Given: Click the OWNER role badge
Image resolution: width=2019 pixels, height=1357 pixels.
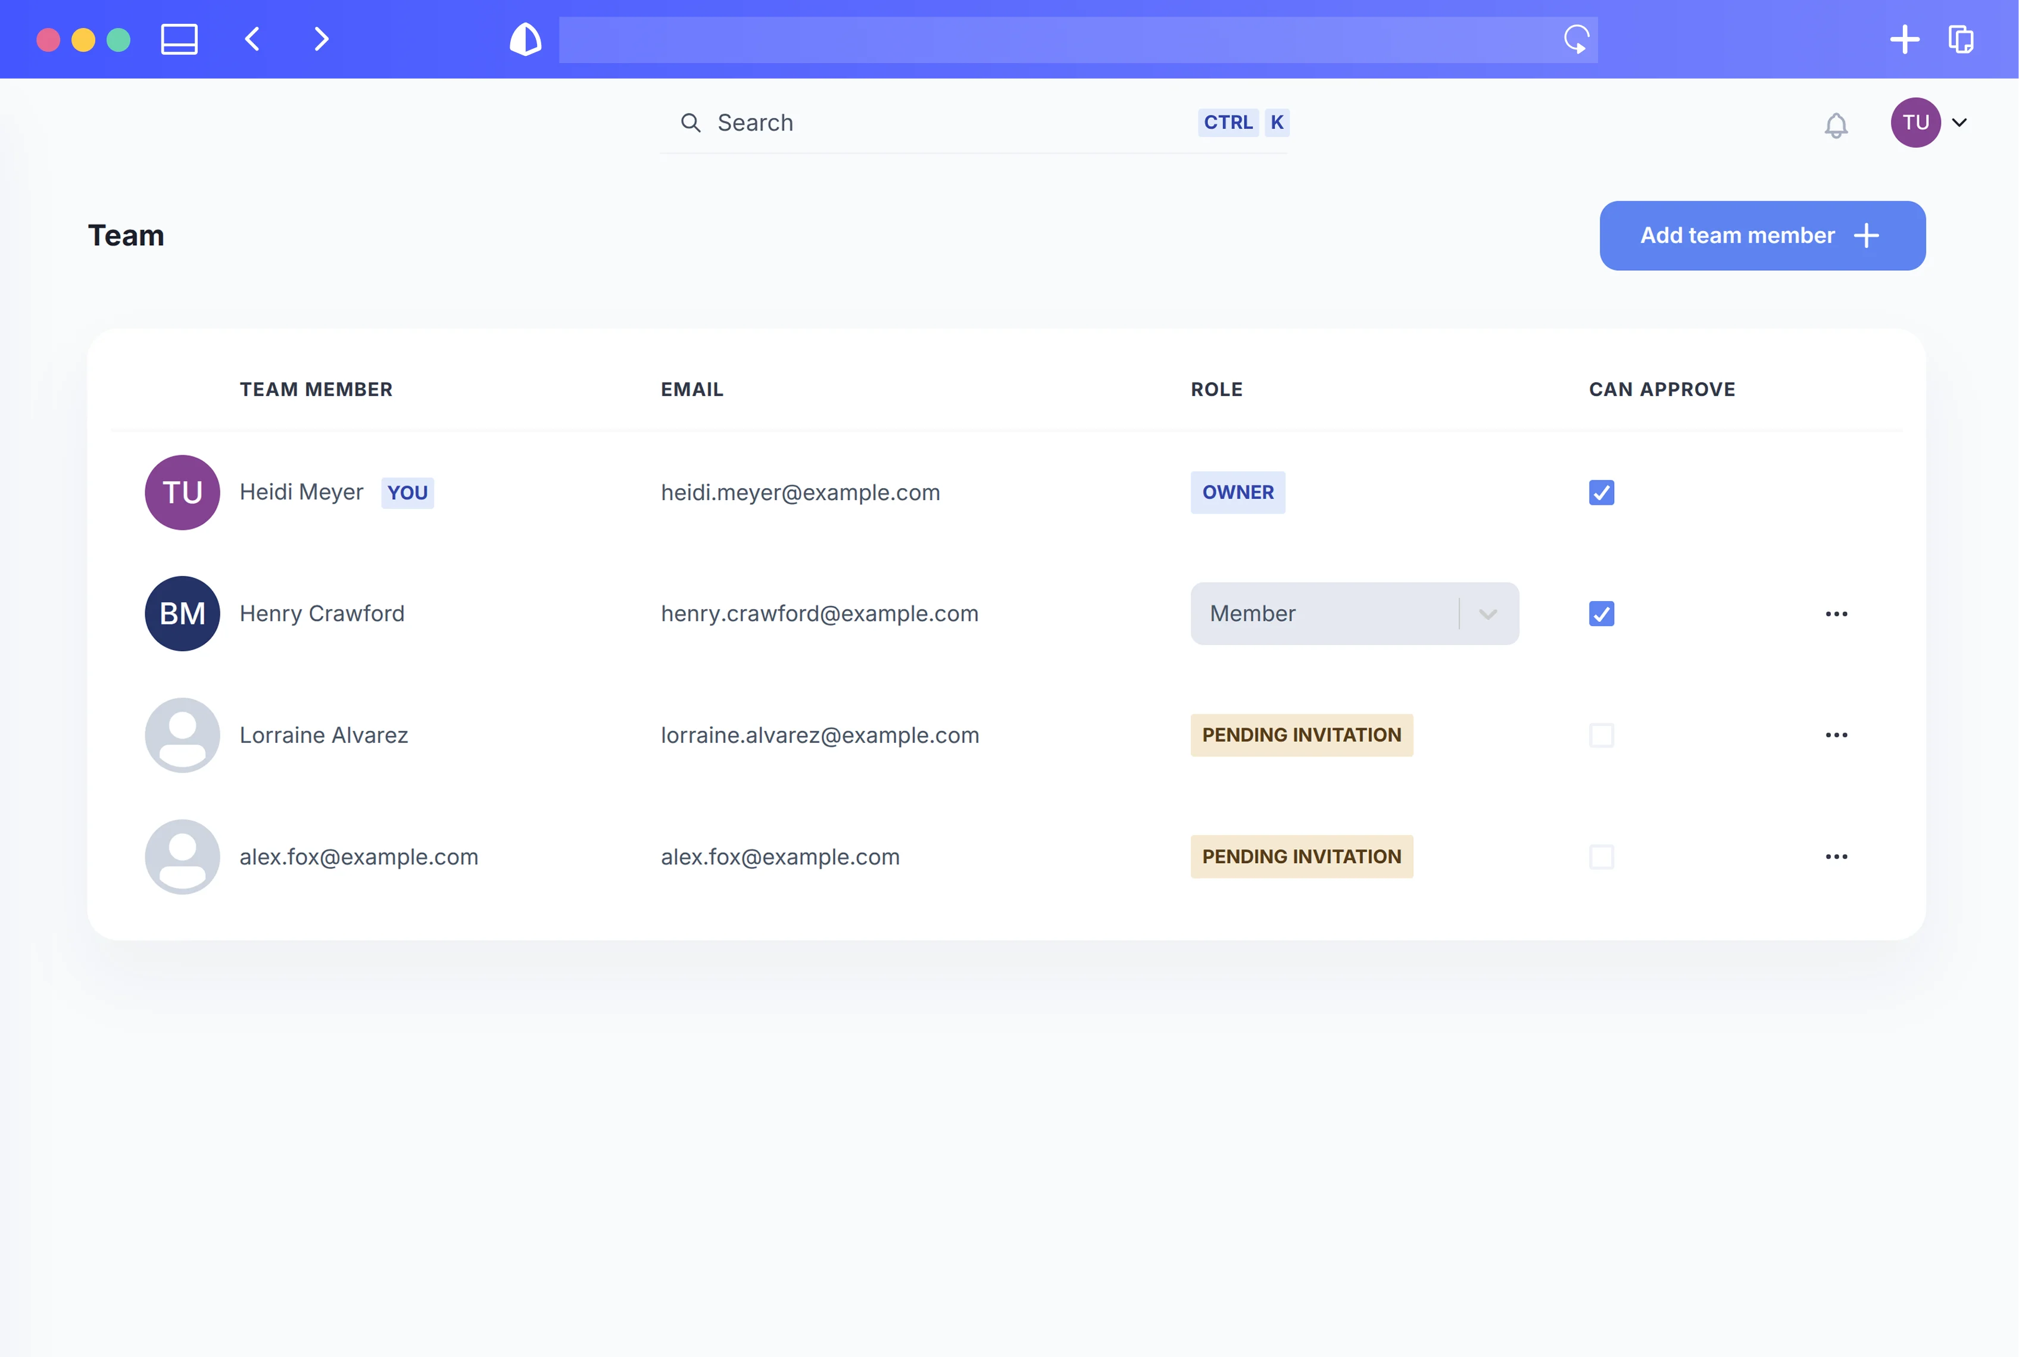Looking at the screenshot, I should 1237,492.
